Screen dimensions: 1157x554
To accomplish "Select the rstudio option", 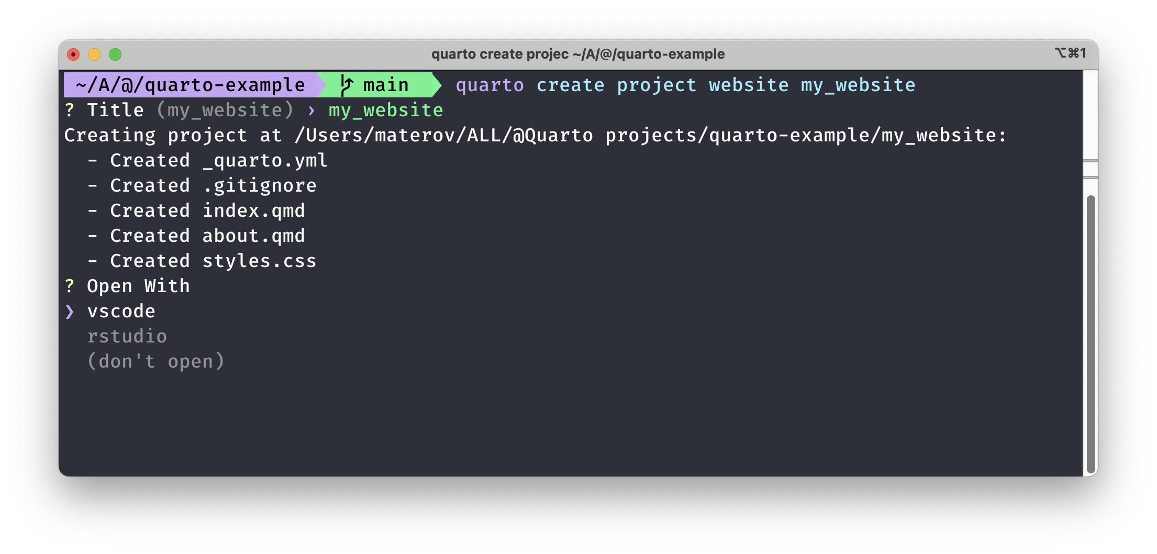I will pos(127,337).
